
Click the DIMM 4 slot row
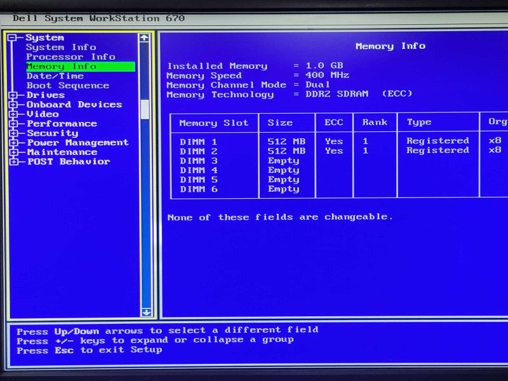198,170
